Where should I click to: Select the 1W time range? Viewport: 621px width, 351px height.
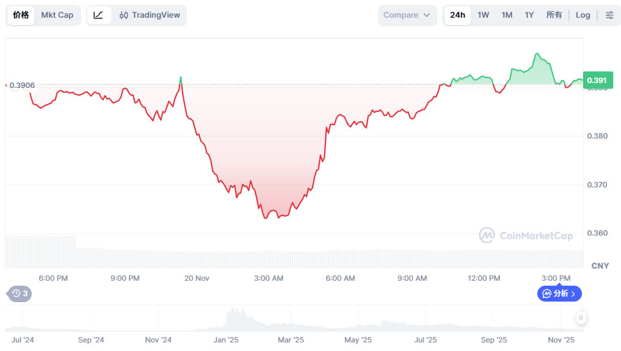tap(483, 15)
